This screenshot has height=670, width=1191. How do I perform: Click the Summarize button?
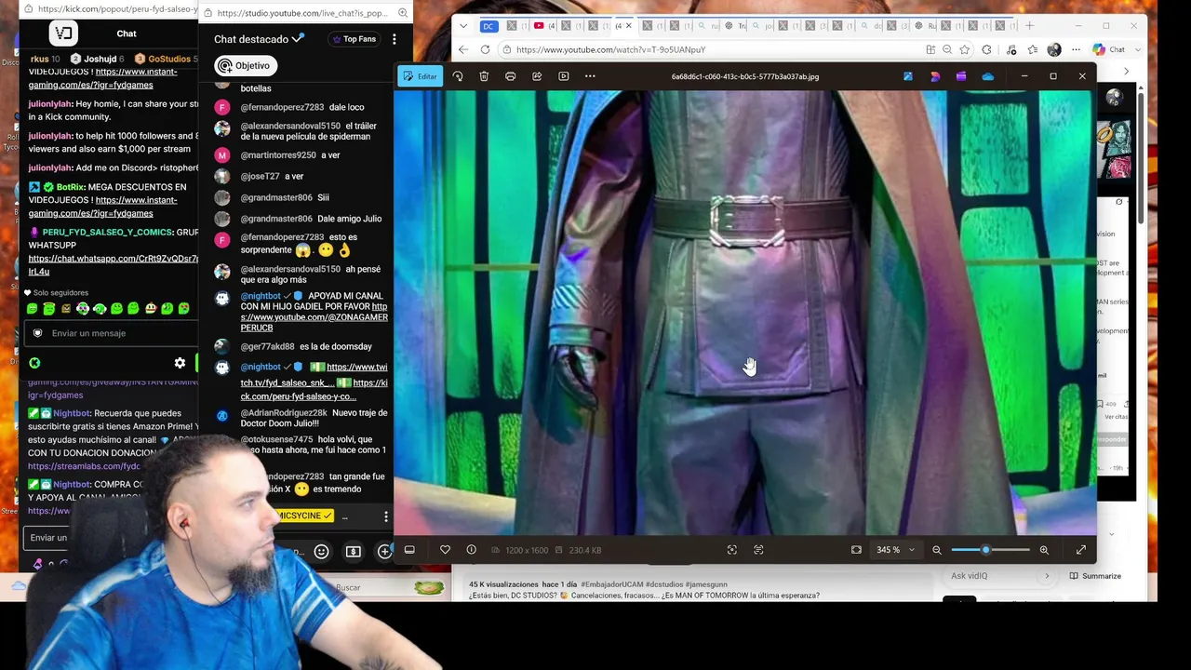(x=1095, y=576)
